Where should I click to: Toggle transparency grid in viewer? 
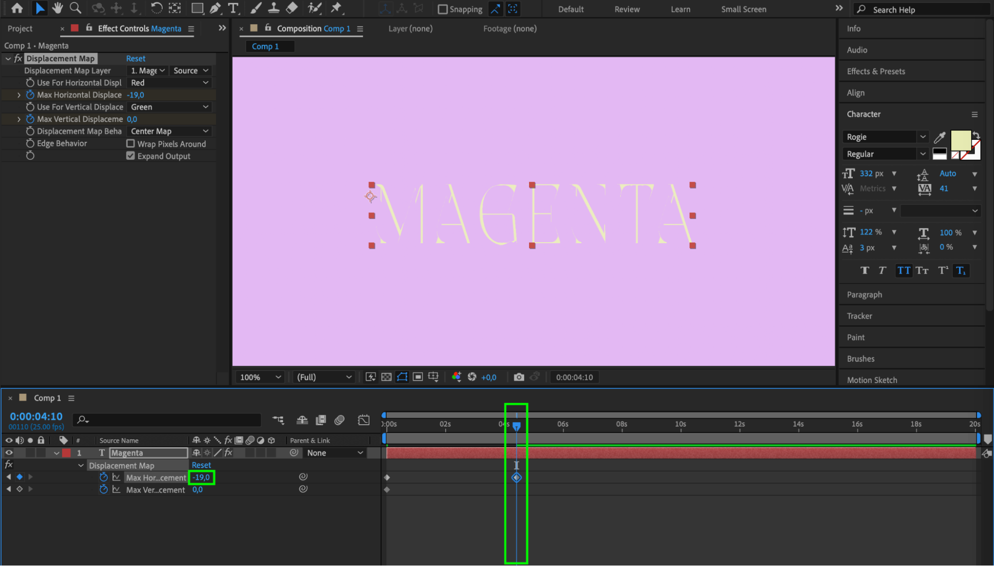point(386,377)
